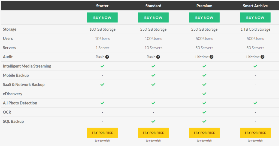Click Standard Mobile Backup checkmark
The height and width of the screenshot is (146, 279).
click(x=153, y=75)
